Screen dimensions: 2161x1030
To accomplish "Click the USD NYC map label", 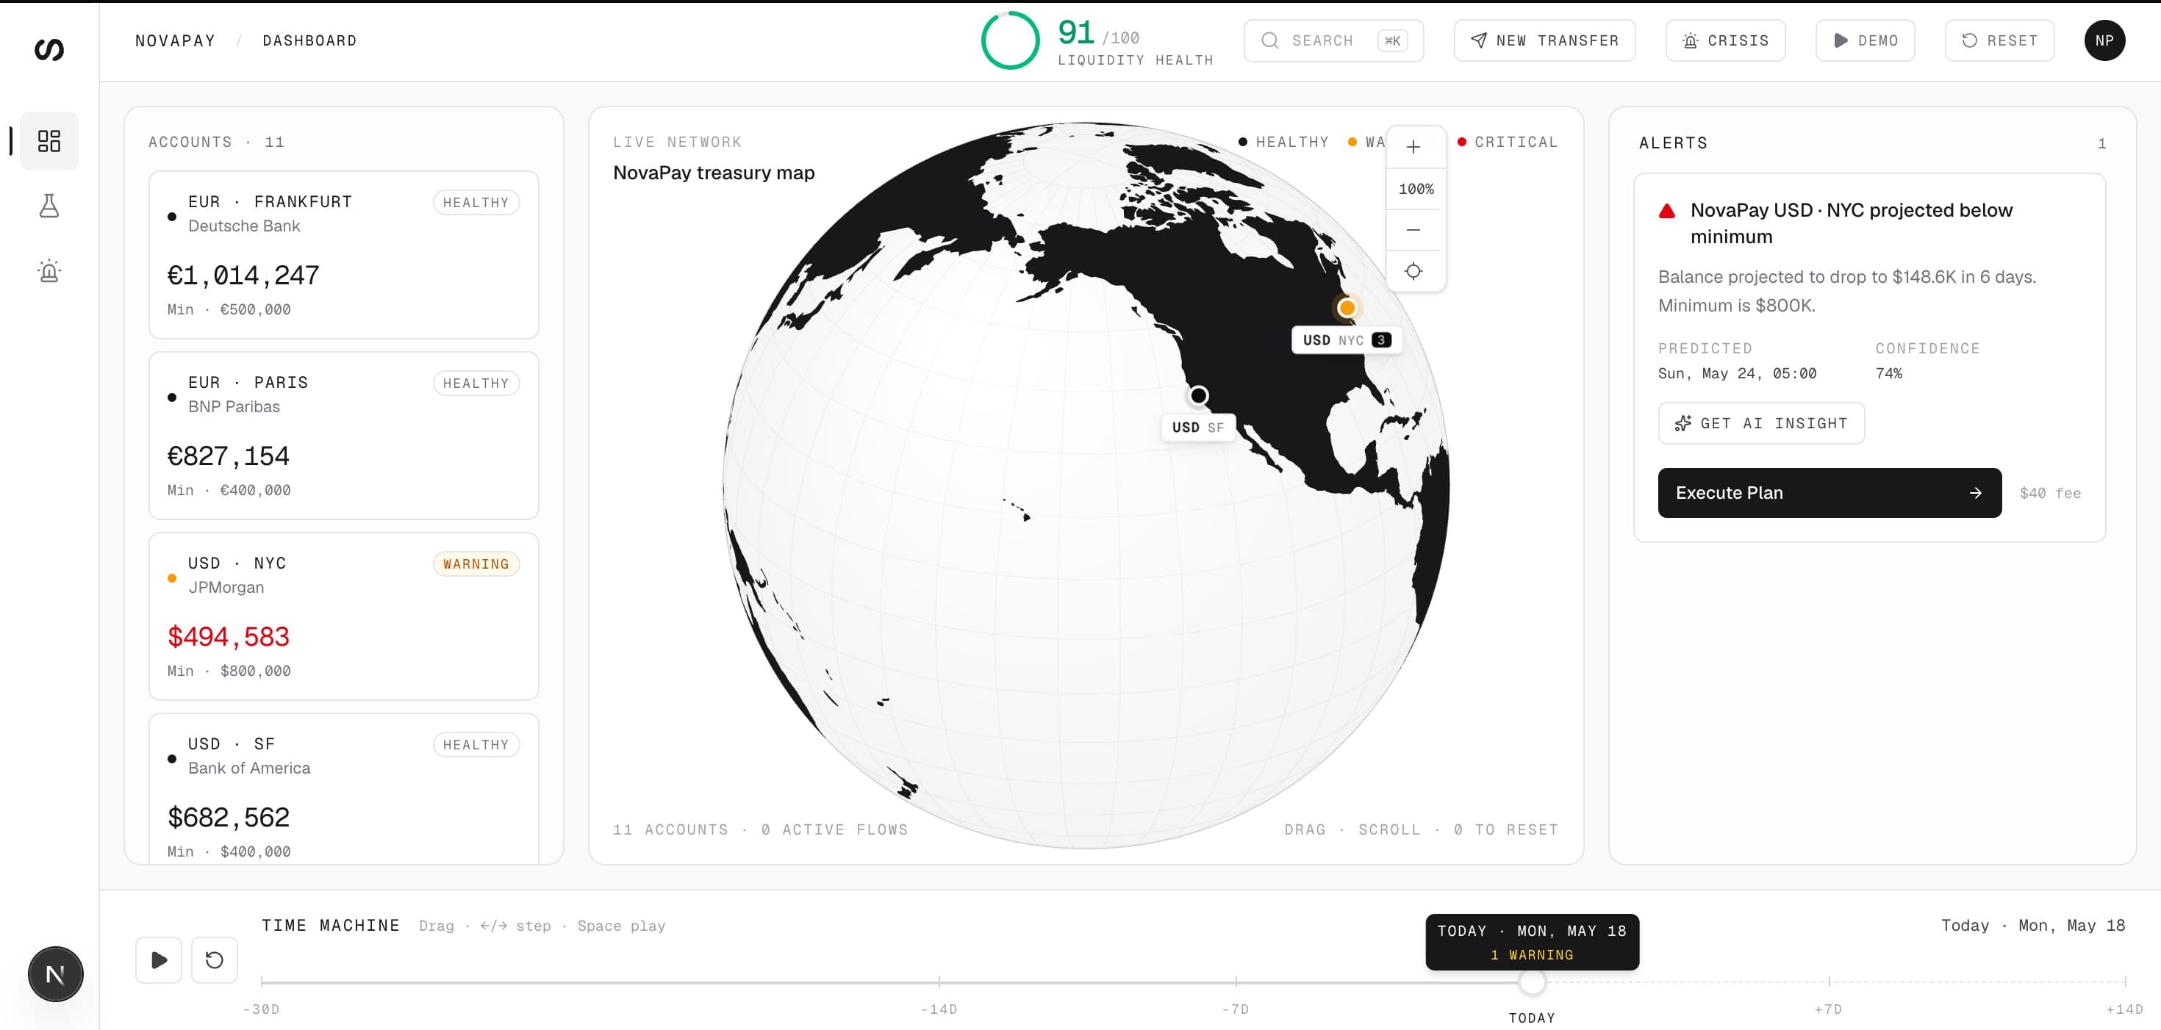I will pyautogui.click(x=1347, y=339).
